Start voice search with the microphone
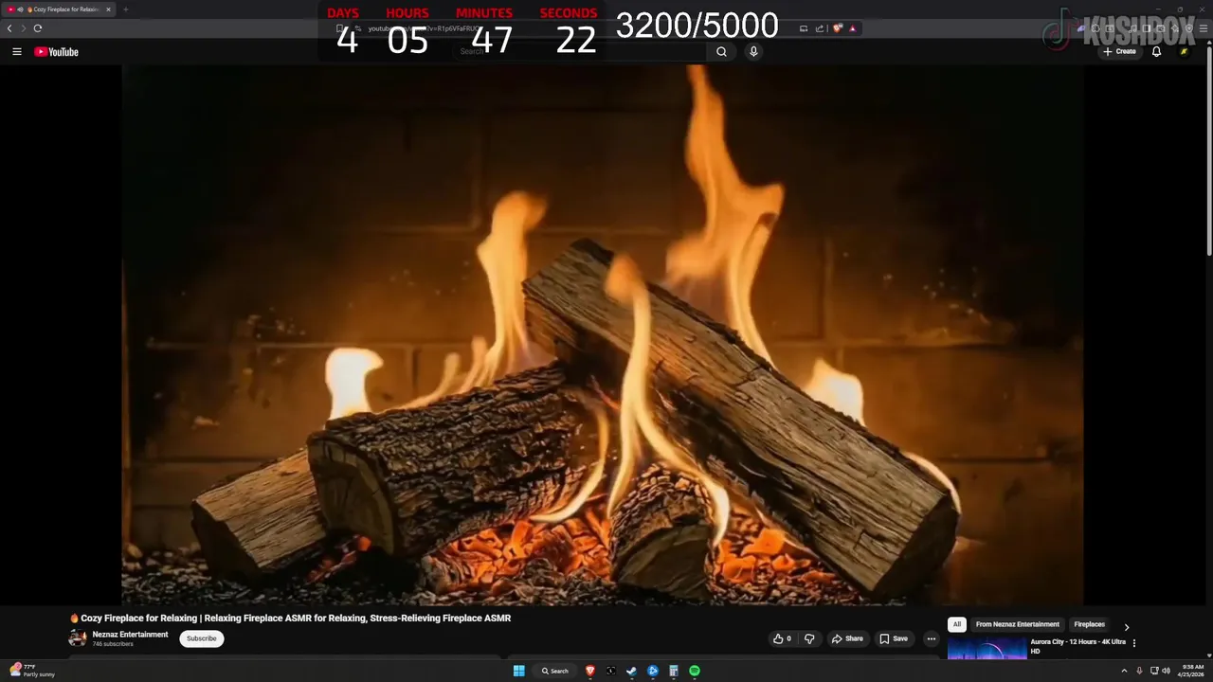Image resolution: width=1213 pixels, height=682 pixels. [x=753, y=52]
